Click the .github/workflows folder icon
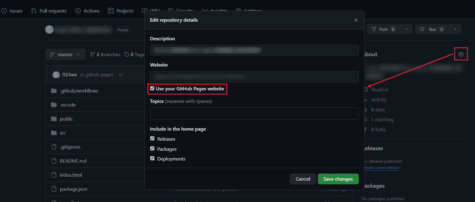This screenshot has height=202, width=475. pyautogui.click(x=54, y=91)
